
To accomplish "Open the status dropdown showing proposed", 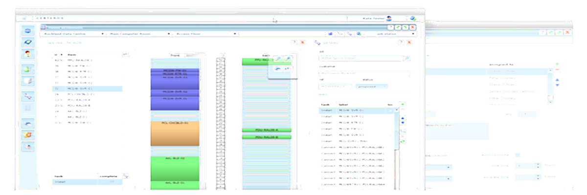I will pyautogui.click(x=374, y=86).
